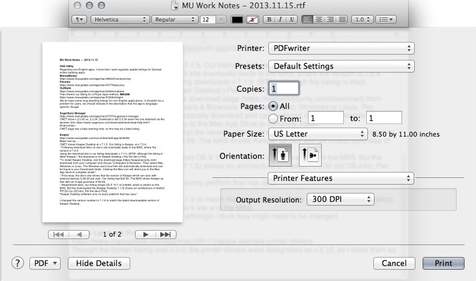Click the Help question mark button
Viewport: 476px width, 281px height.
click(17, 263)
